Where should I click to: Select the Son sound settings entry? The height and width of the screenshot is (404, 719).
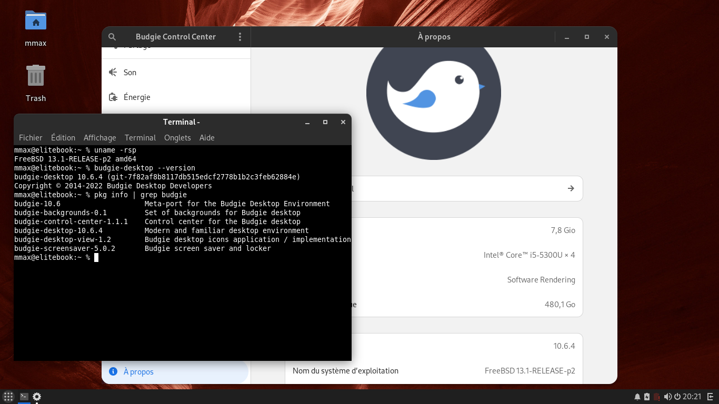click(176, 73)
